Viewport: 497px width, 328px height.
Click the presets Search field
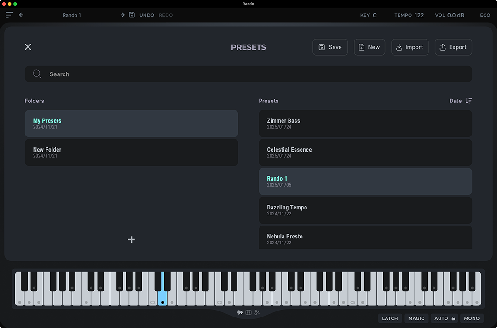pos(248,74)
